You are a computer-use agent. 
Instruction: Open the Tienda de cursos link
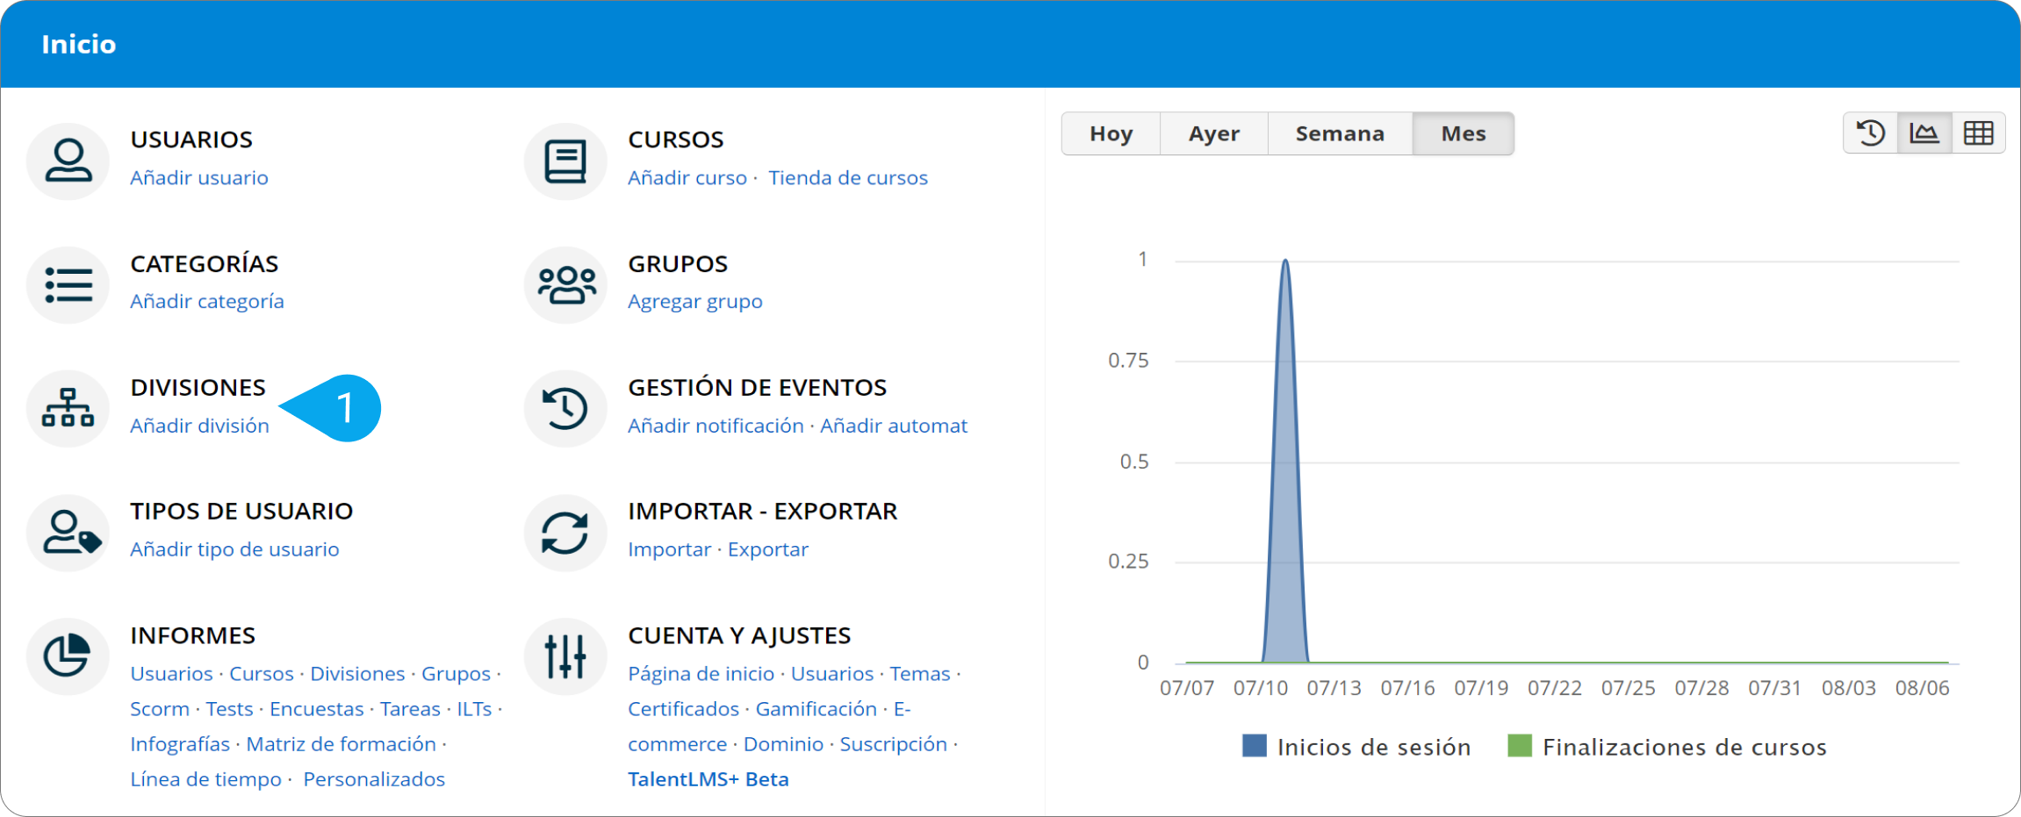[847, 178]
